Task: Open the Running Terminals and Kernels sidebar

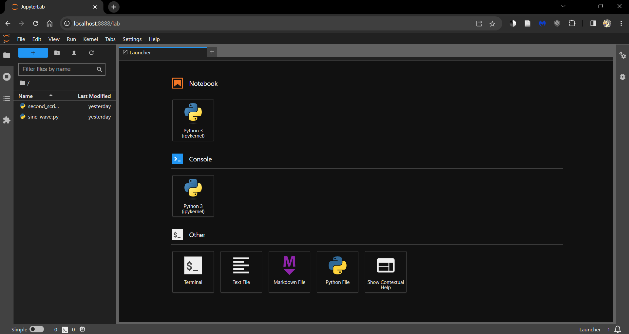Action: coord(7,77)
